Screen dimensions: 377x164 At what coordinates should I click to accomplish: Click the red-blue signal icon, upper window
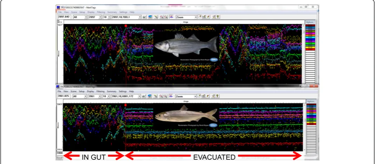171,17
